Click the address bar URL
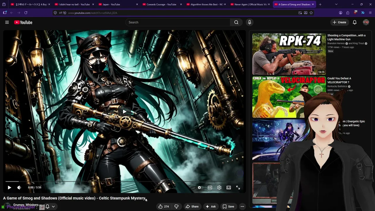 (93, 13)
